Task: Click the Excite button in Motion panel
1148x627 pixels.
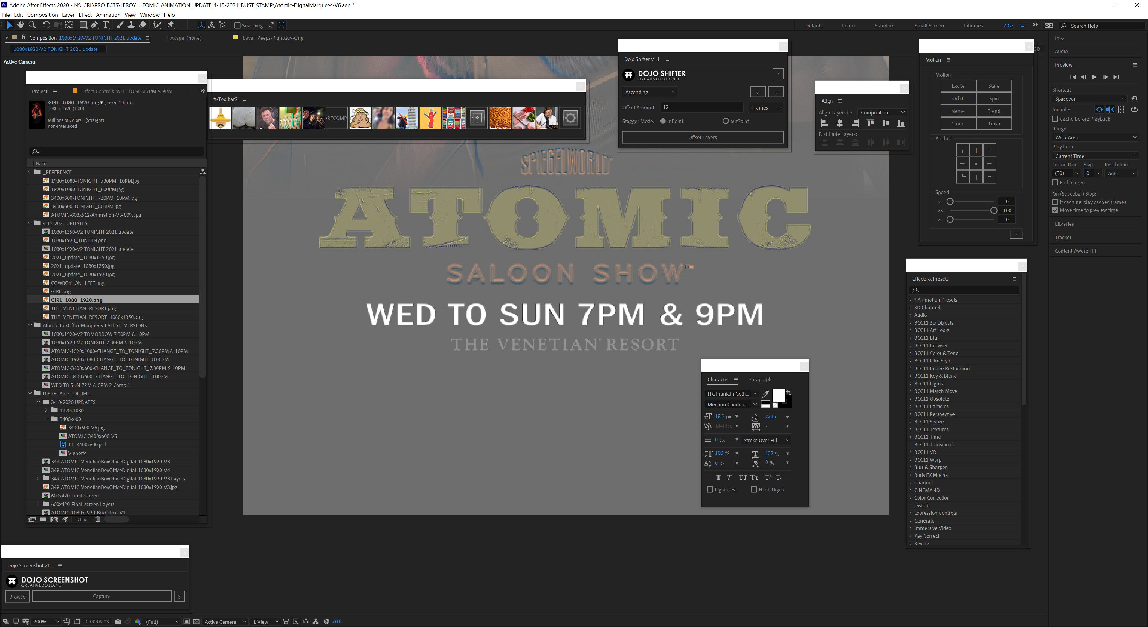Action: [x=958, y=86]
